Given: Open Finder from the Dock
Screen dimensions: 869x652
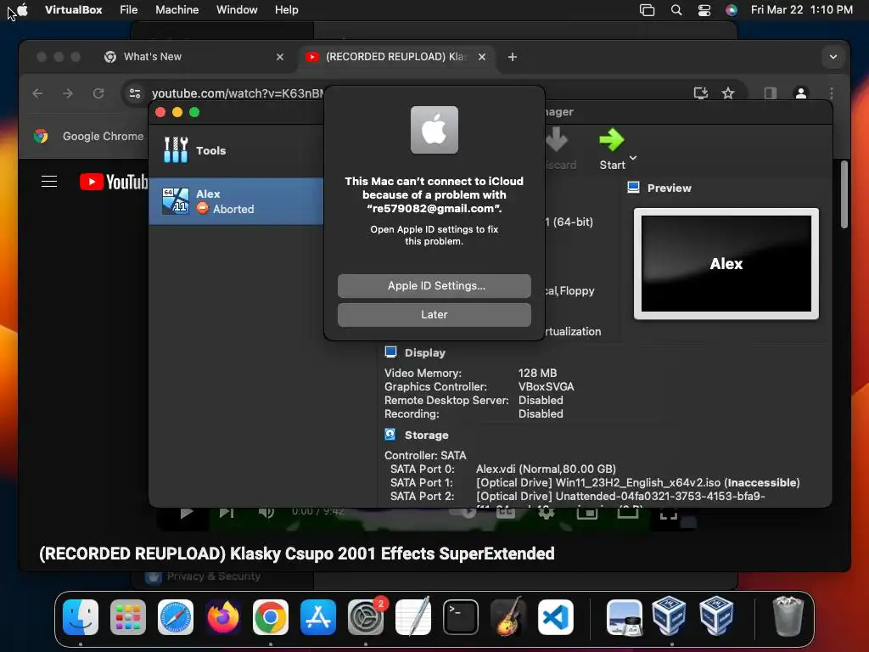Looking at the screenshot, I should click(81, 617).
